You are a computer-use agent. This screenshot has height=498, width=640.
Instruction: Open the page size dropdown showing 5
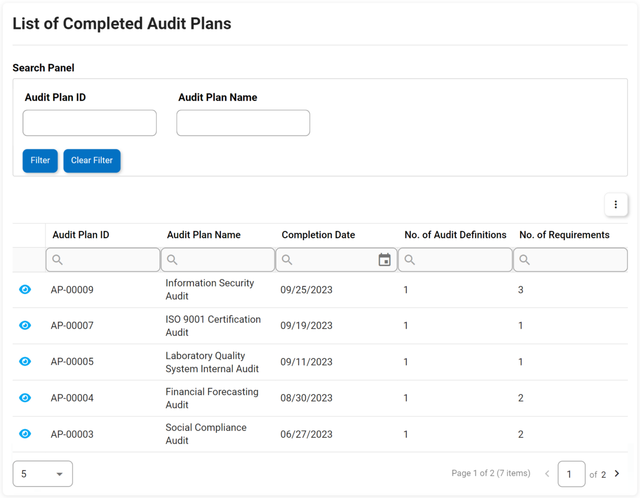(x=43, y=473)
